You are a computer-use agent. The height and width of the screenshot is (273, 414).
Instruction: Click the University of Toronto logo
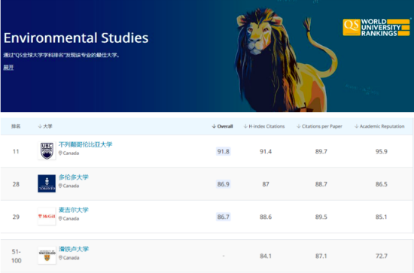pos(47,184)
